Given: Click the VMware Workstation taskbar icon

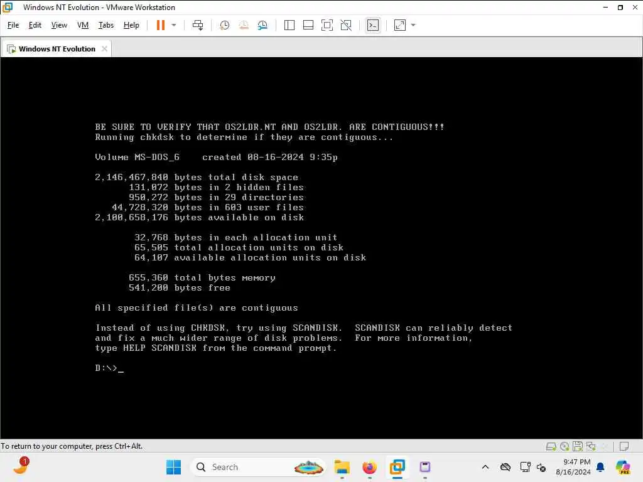Looking at the screenshot, I should tap(397, 467).
